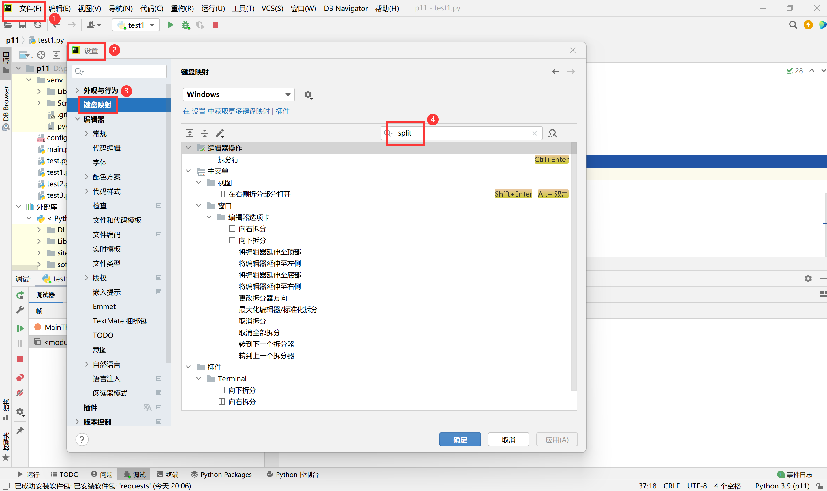Clear the split search field text
The image size is (827, 491).
pos(534,133)
